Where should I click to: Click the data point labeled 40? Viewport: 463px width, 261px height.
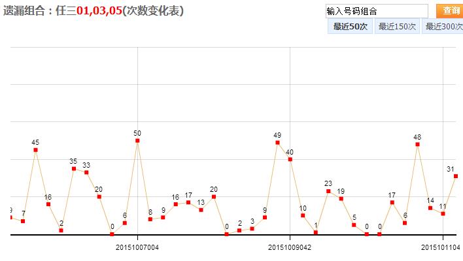click(x=290, y=159)
